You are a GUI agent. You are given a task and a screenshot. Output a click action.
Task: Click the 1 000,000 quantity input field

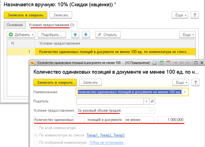coord(171,120)
